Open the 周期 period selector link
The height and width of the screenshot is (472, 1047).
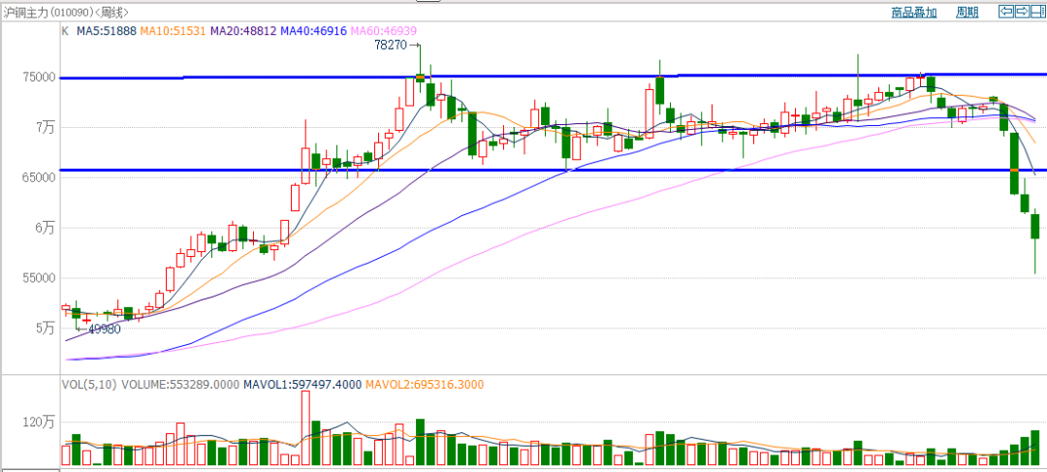tap(967, 12)
